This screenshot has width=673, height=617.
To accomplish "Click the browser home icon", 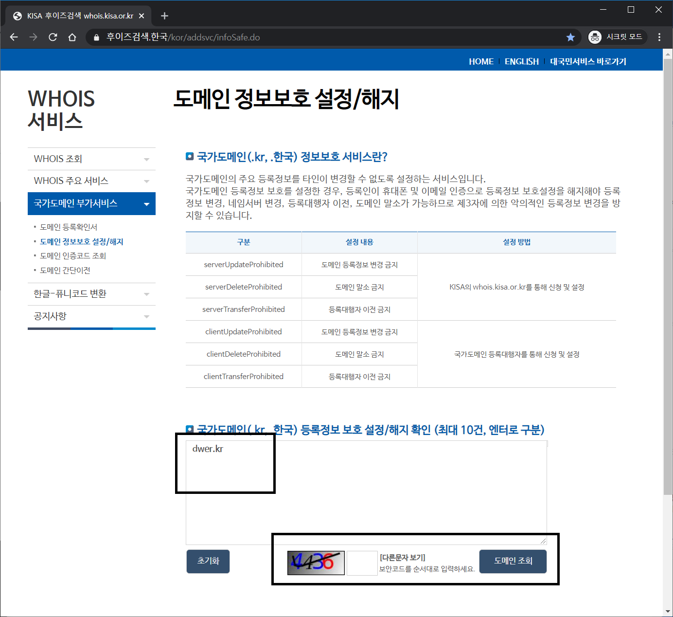I will click(x=72, y=37).
